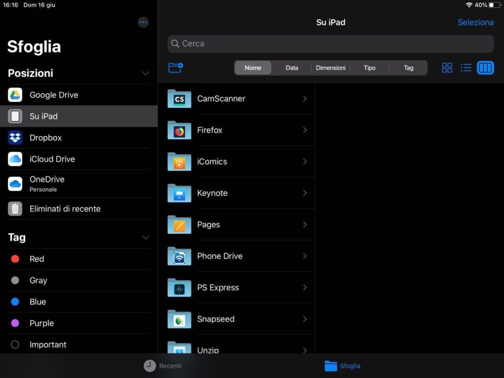Open Dropbox location
Viewport: 504px width, 378px height.
point(79,138)
